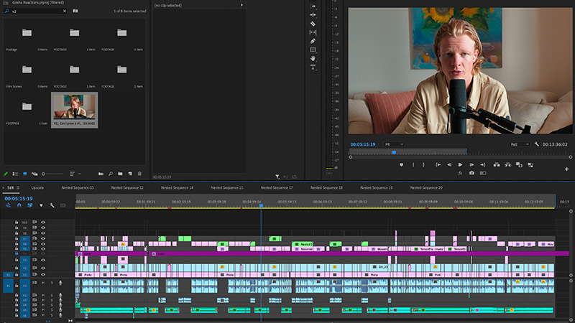
Task: Click the Lift button
Action: coord(497,165)
